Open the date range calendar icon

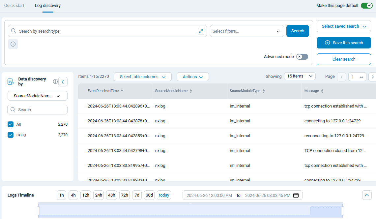[296, 195]
